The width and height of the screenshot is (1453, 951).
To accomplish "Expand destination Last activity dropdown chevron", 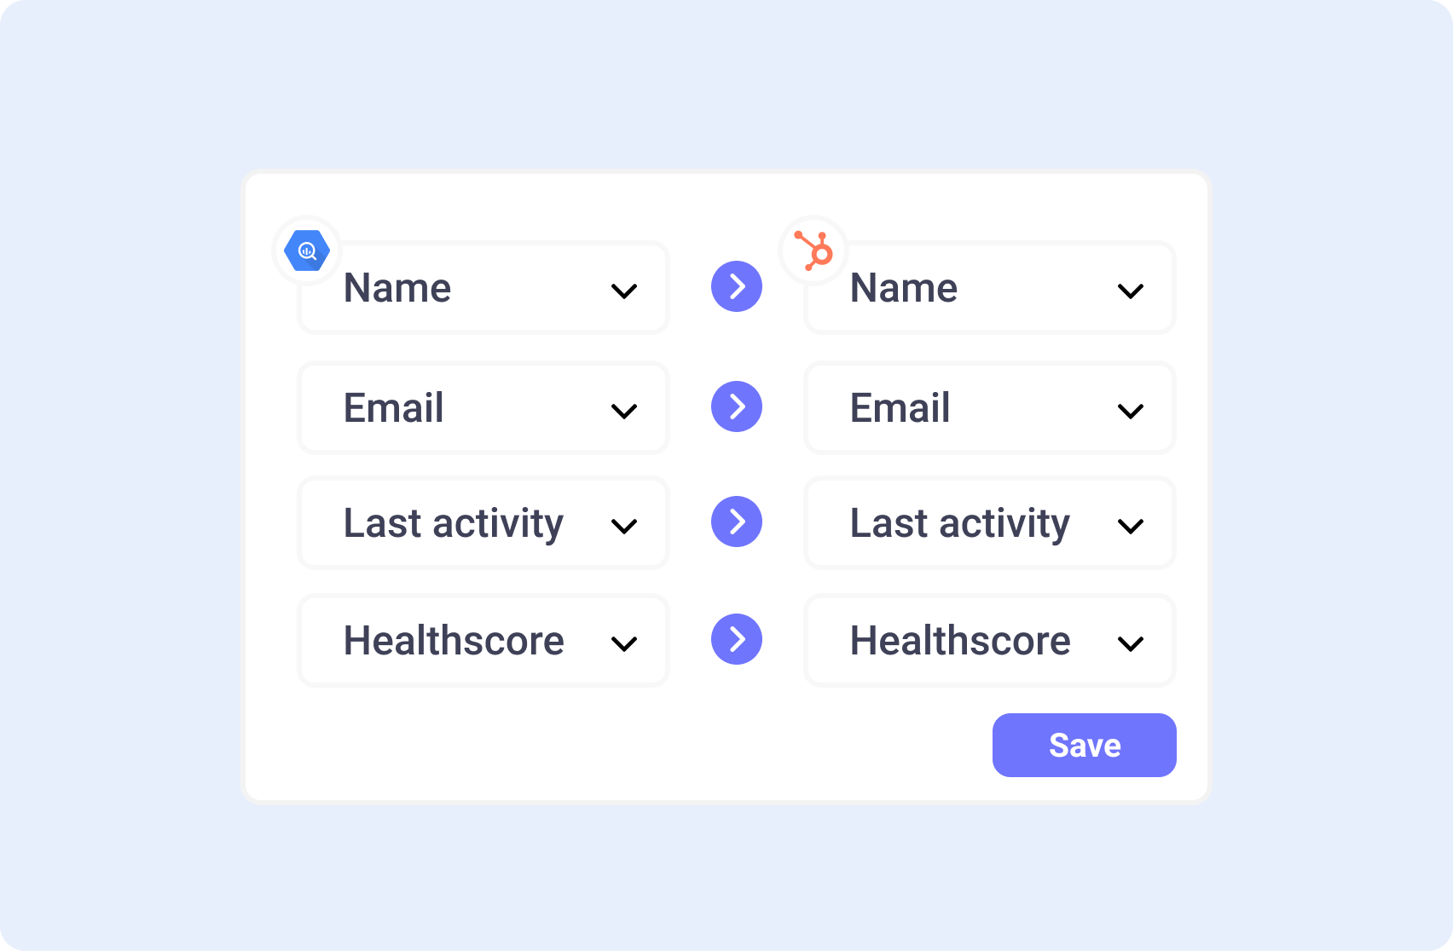I will click(x=1131, y=527).
